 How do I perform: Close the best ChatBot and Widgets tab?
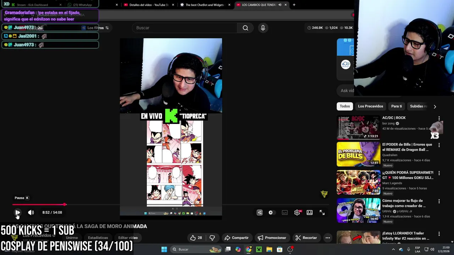point(229,5)
